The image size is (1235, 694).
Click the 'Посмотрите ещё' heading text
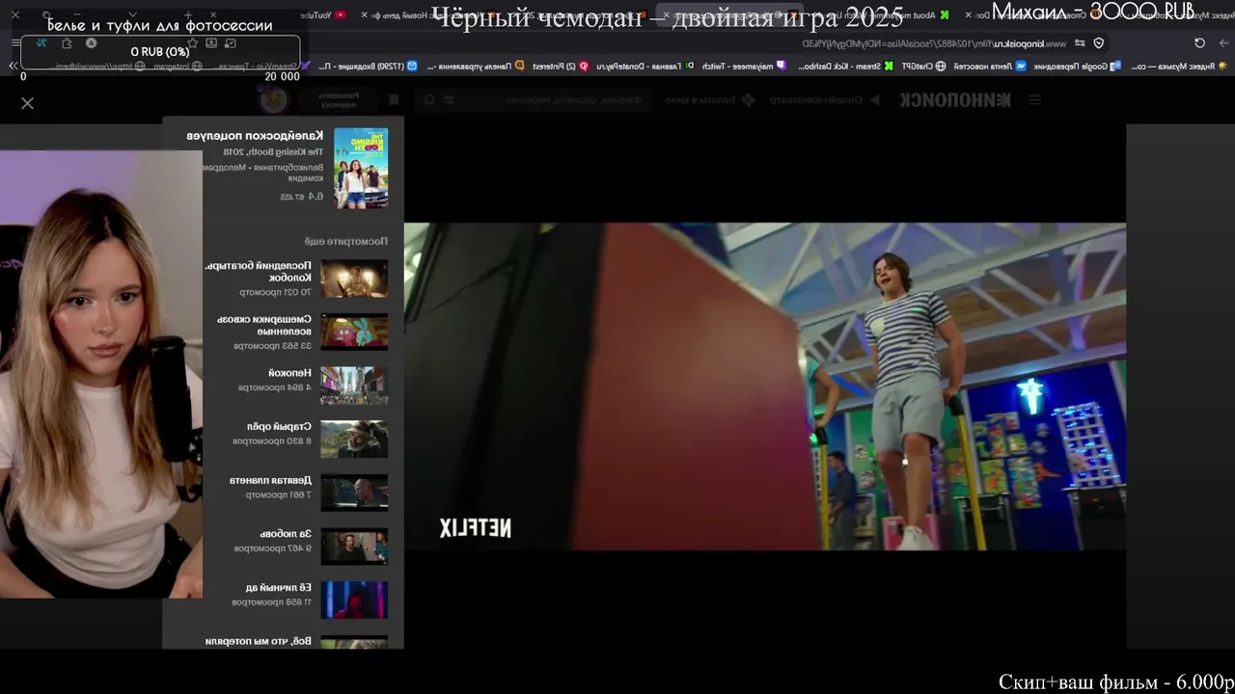click(346, 241)
